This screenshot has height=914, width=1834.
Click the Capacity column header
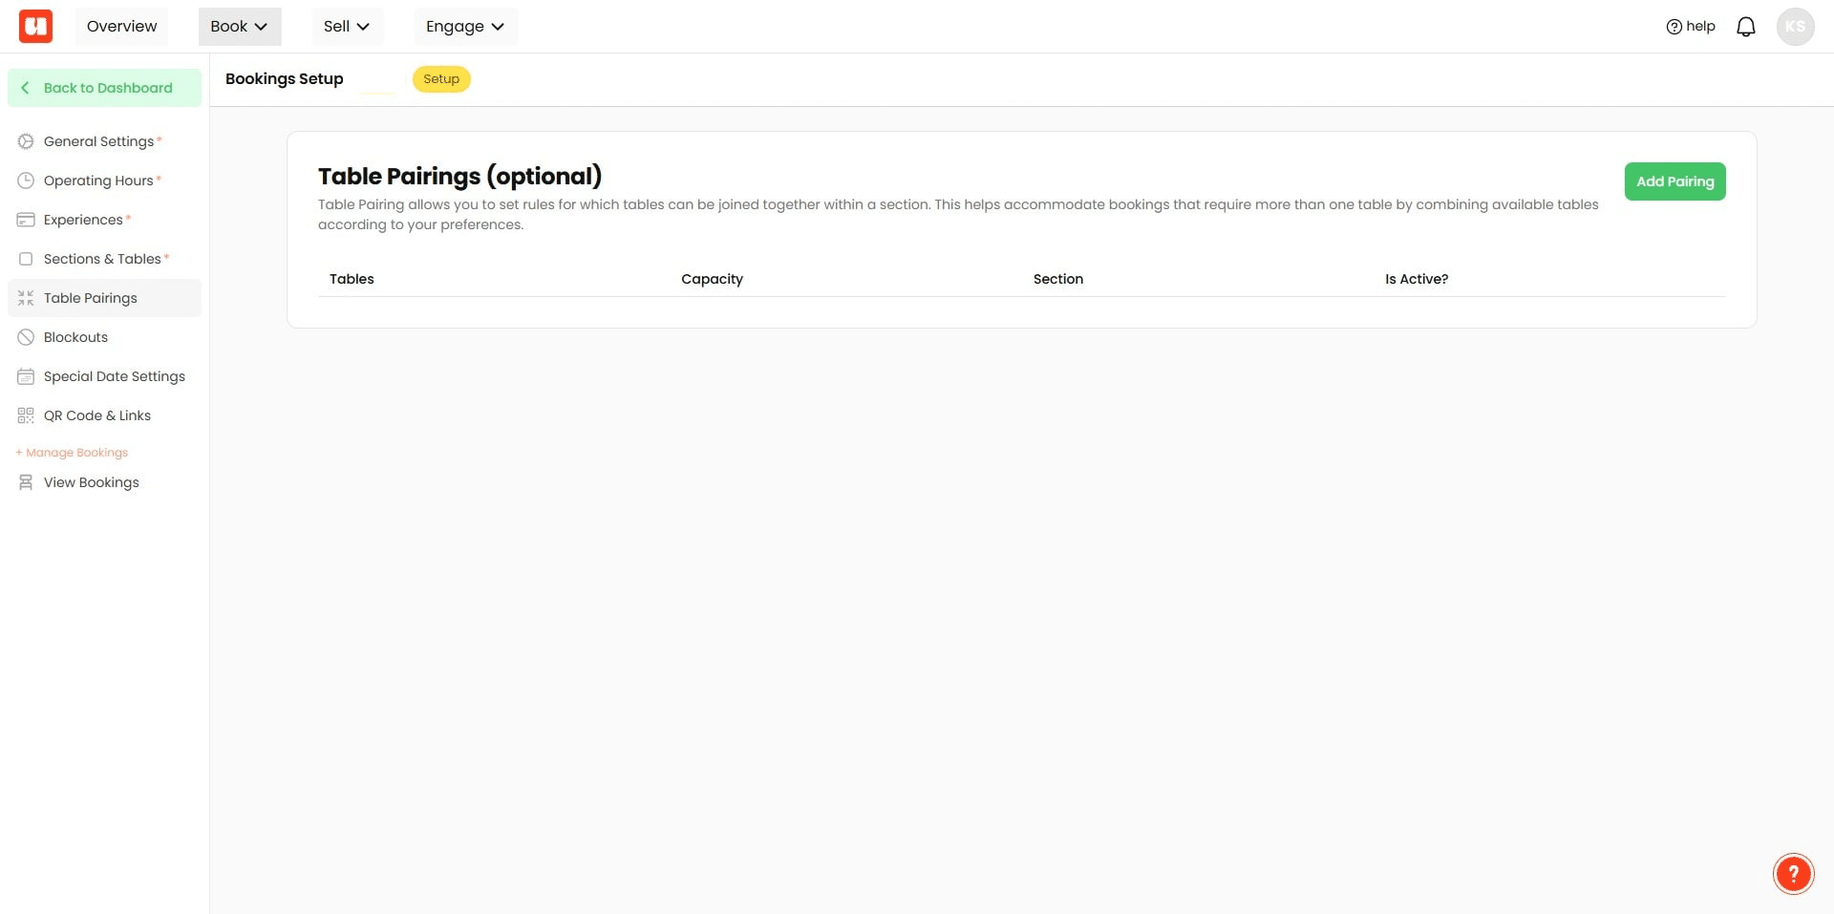point(712,279)
